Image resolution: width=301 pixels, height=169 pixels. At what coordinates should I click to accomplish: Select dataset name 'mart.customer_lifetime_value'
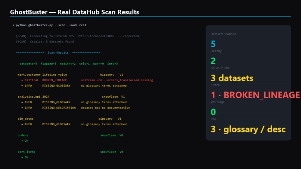tap(42, 75)
